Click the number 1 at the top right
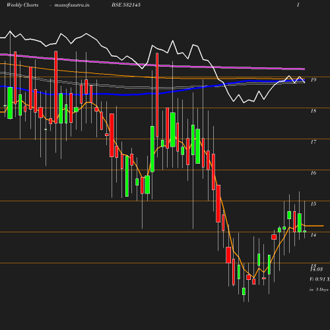This screenshot has width=330, height=330. click(298, 5)
